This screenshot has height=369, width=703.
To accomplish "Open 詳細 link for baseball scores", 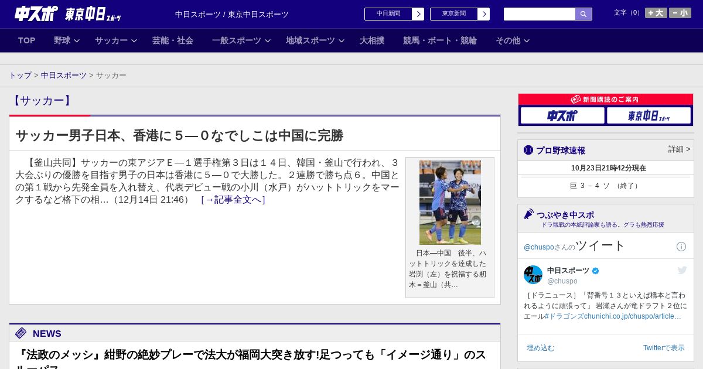I will coord(679,149).
